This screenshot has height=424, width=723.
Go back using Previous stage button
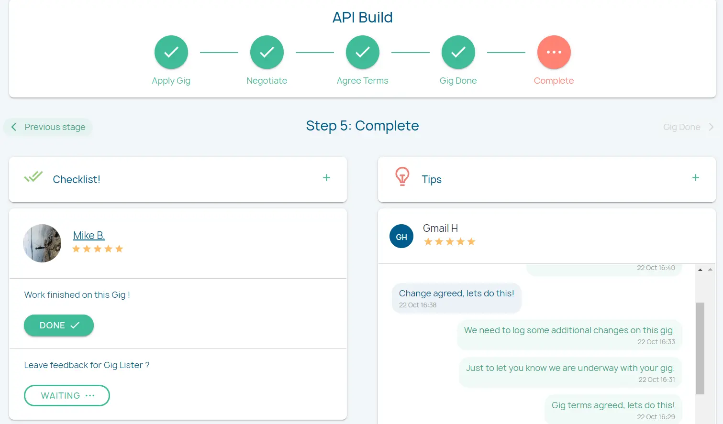(48, 127)
